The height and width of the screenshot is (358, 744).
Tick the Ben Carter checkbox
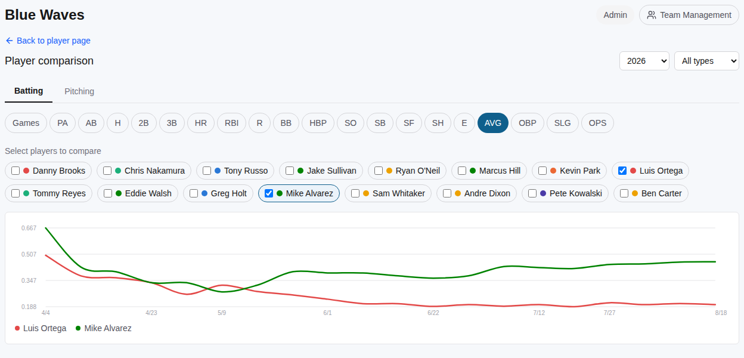point(624,193)
